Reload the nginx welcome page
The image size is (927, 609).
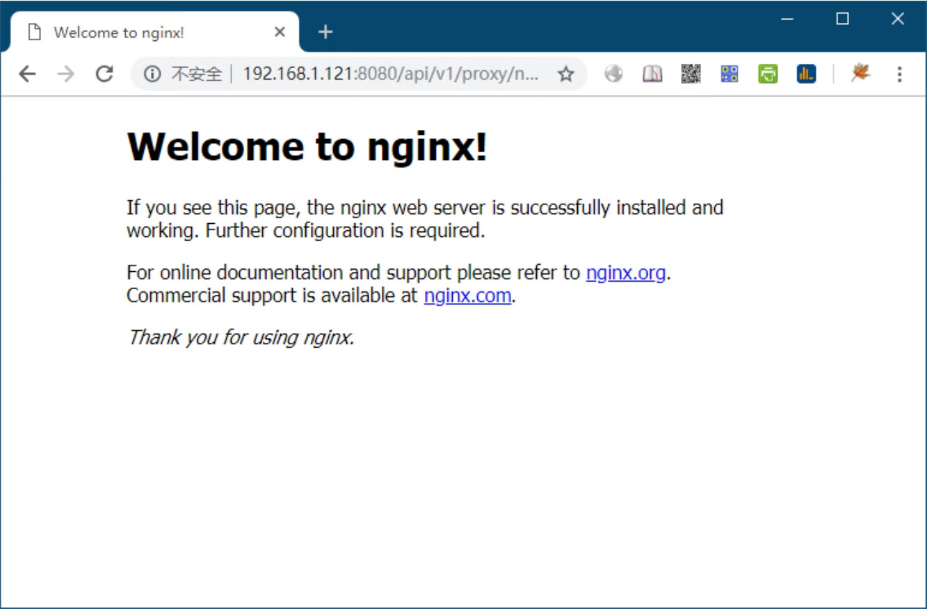coord(104,74)
